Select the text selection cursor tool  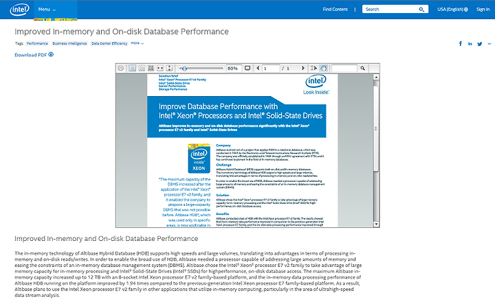[313, 68]
